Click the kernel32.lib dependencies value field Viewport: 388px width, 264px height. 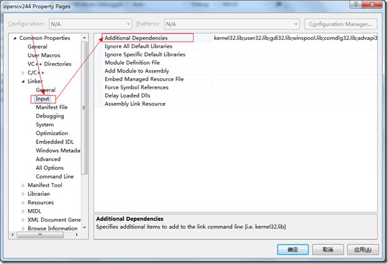[x=295, y=38]
